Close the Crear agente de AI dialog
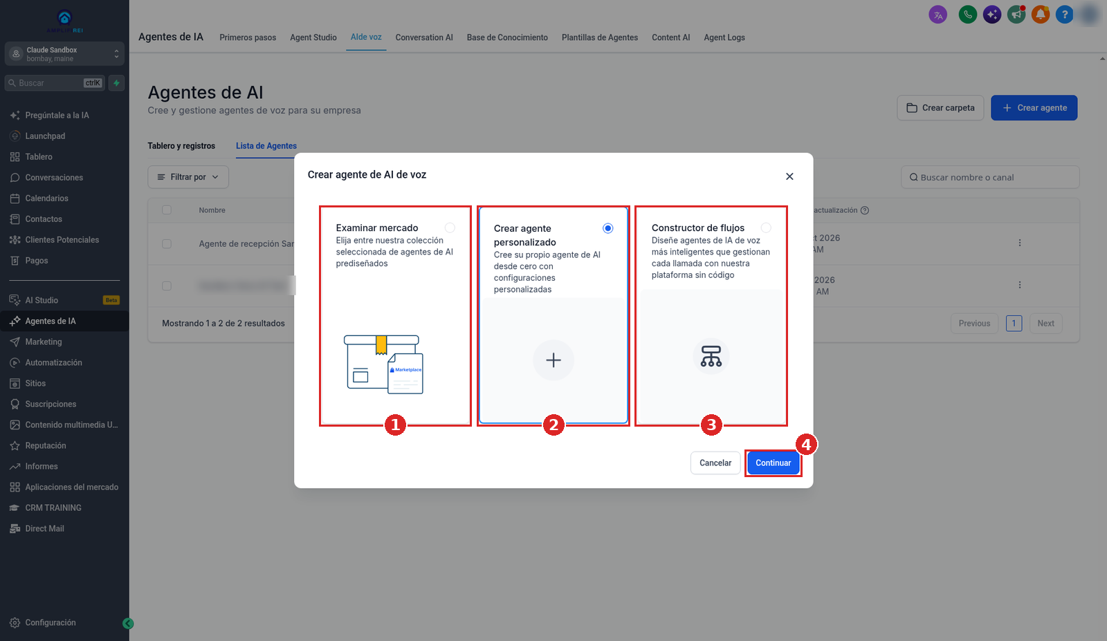The height and width of the screenshot is (641, 1107). coord(789,176)
